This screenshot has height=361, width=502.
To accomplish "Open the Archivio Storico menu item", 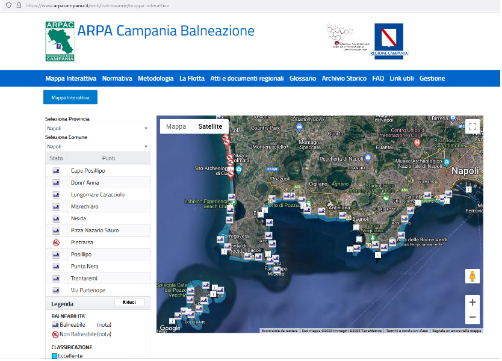I will click(x=344, y=78).
